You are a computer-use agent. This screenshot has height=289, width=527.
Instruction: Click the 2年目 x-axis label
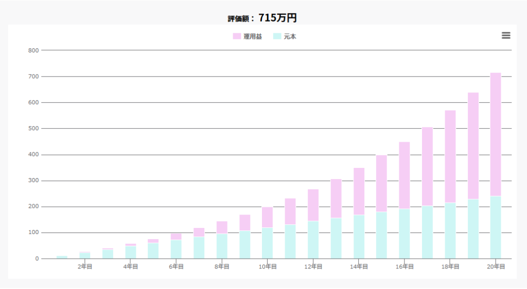[85, 266]
